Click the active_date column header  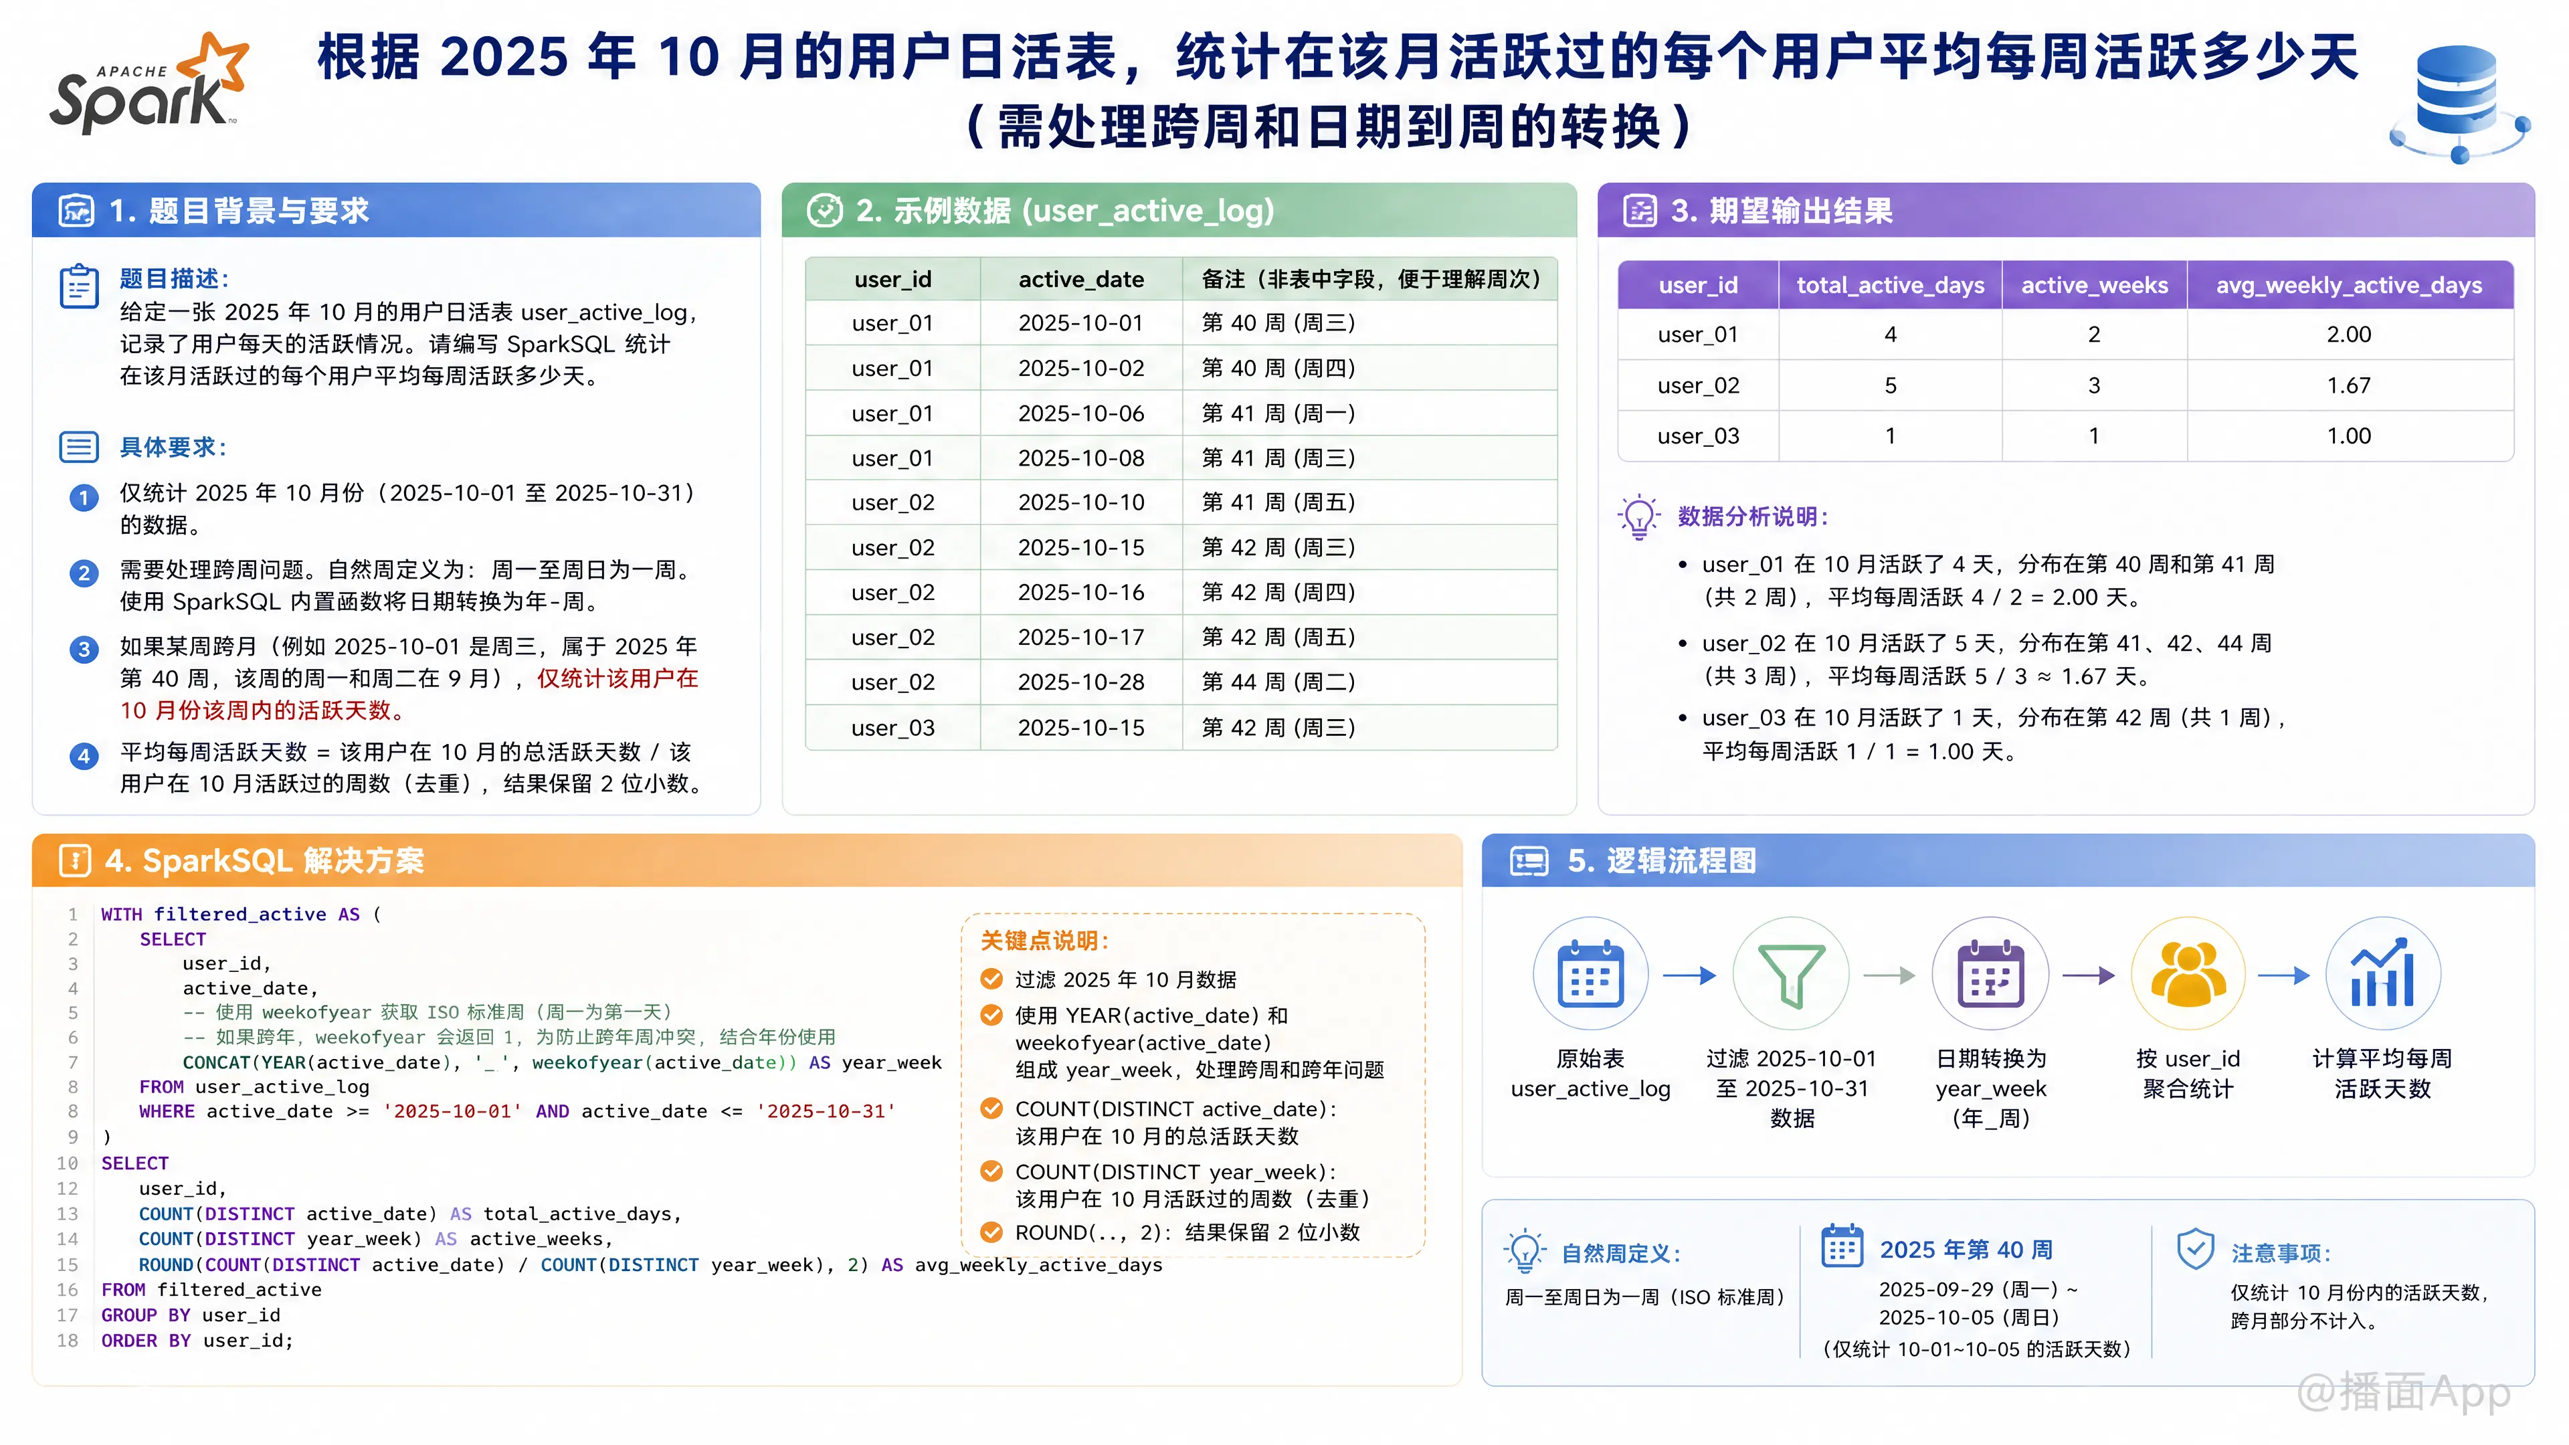point(1081,279)
